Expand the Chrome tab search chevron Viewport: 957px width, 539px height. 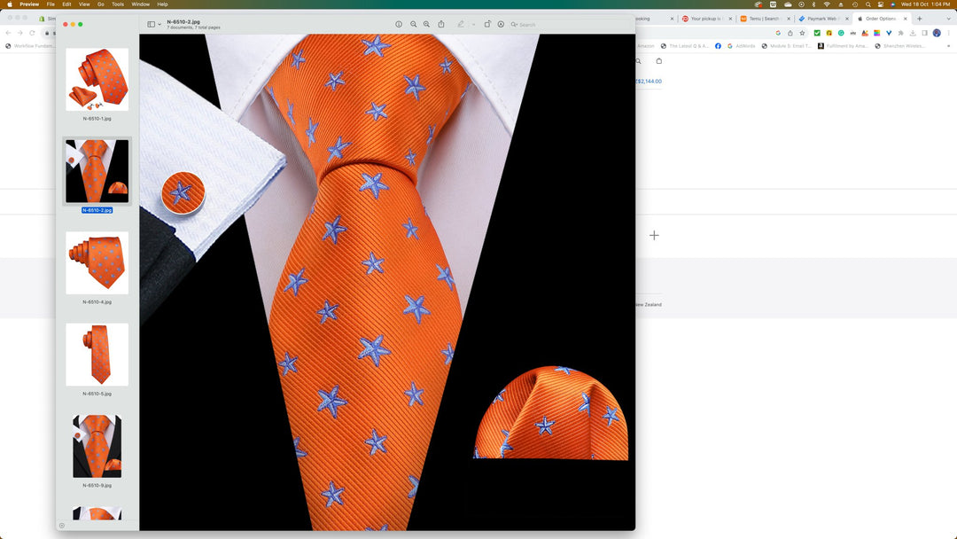click(x=947, y=19)
